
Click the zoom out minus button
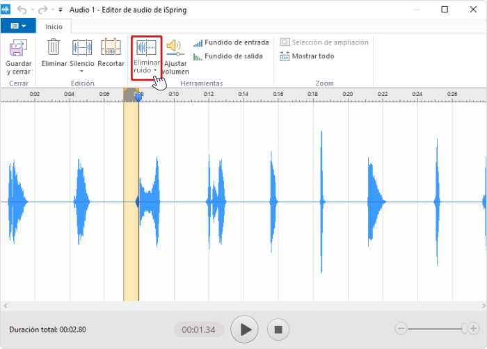pos(401,329)
